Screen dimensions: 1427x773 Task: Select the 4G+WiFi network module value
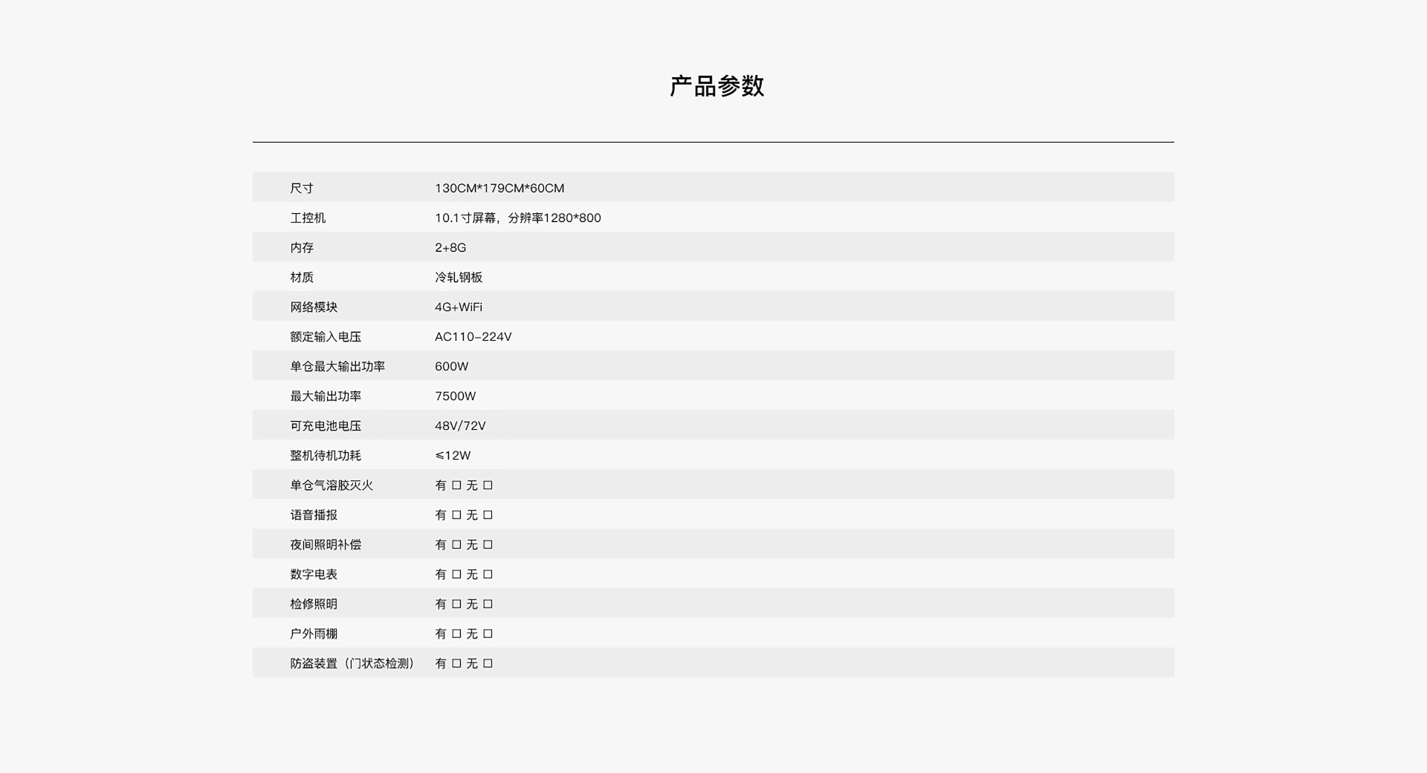(x=458, y=307)
